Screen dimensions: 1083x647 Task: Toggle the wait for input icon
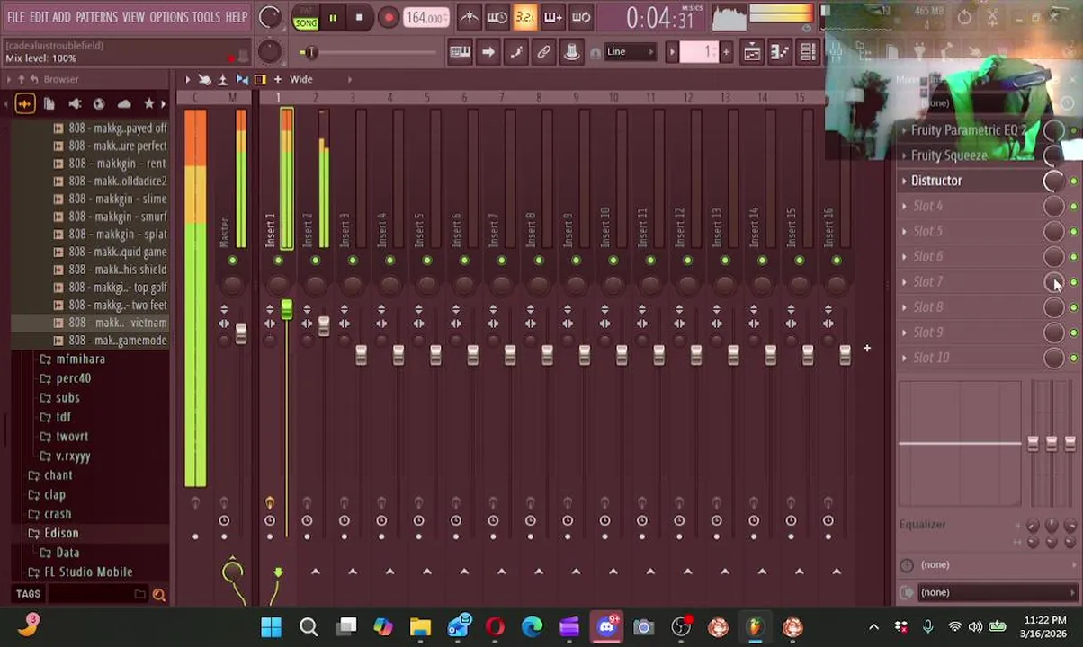(497, 17)
